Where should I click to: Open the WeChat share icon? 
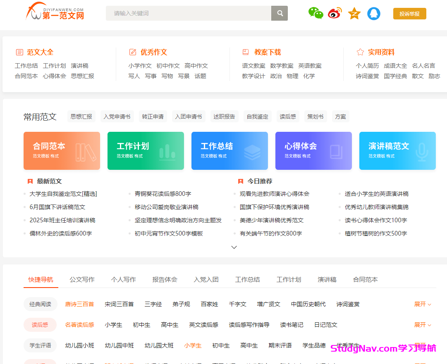[316, 13]
